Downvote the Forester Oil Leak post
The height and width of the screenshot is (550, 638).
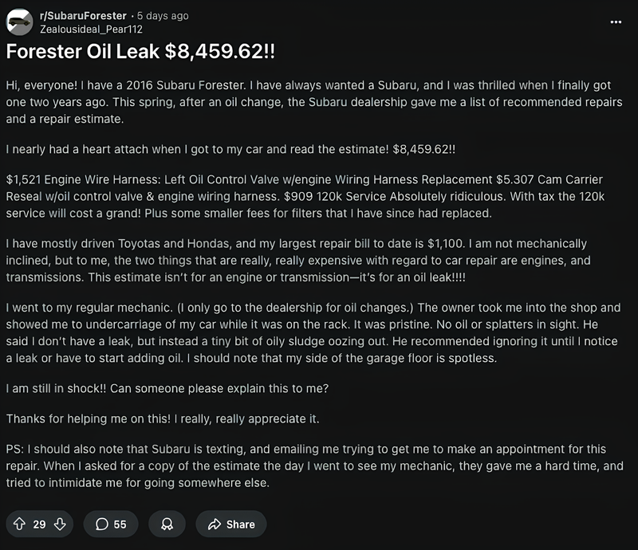pos(60,524)
